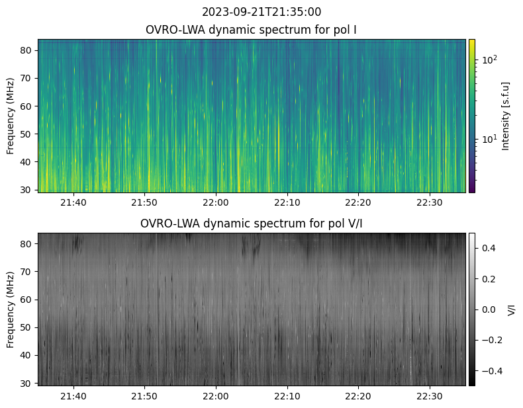Click the grayscale V/I colorbar
The image size is (523, 408).
[472, 309]
